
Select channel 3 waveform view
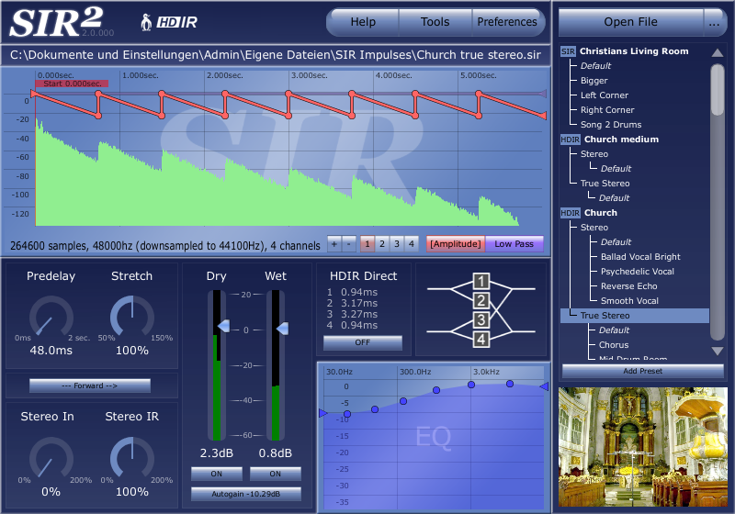pyautogui.click(x=397, y=244)
